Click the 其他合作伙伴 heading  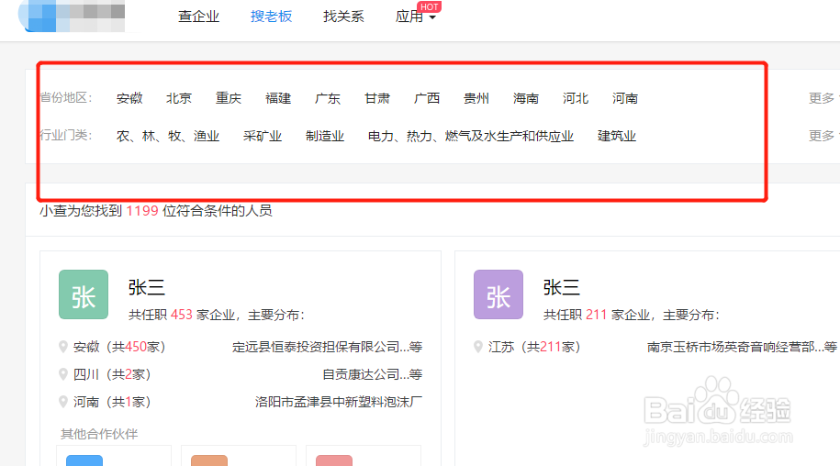(99, 434)
